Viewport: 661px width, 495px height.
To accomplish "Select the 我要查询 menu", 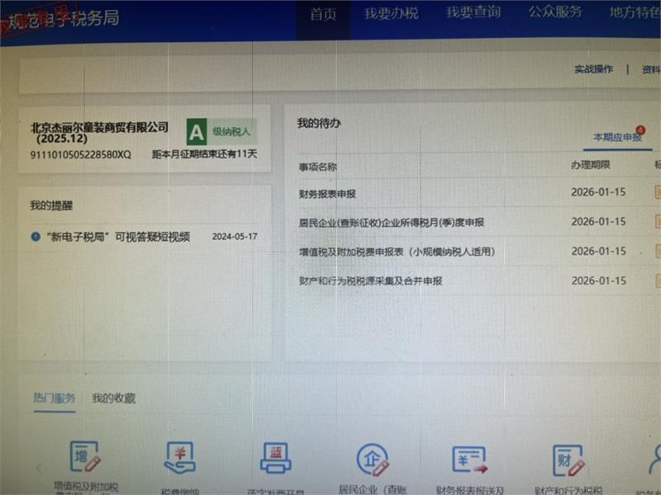I will pos(473,13).
